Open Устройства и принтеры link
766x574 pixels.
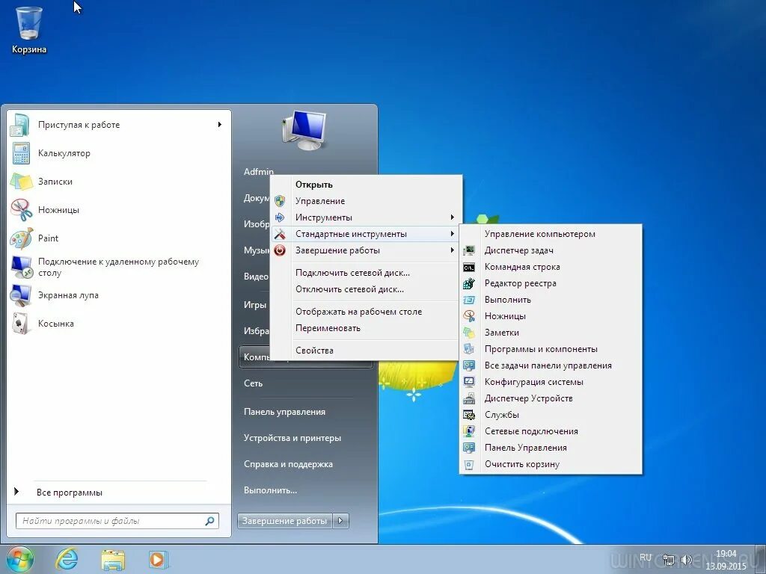[x=292, y=438]
